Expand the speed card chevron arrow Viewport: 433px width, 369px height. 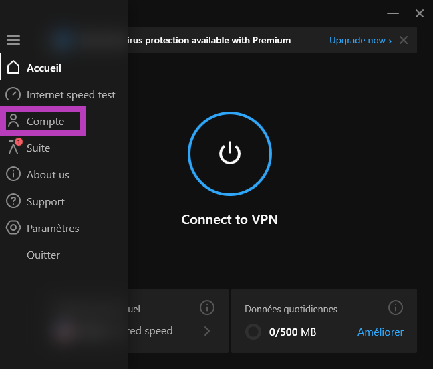(x=207, y=331)
